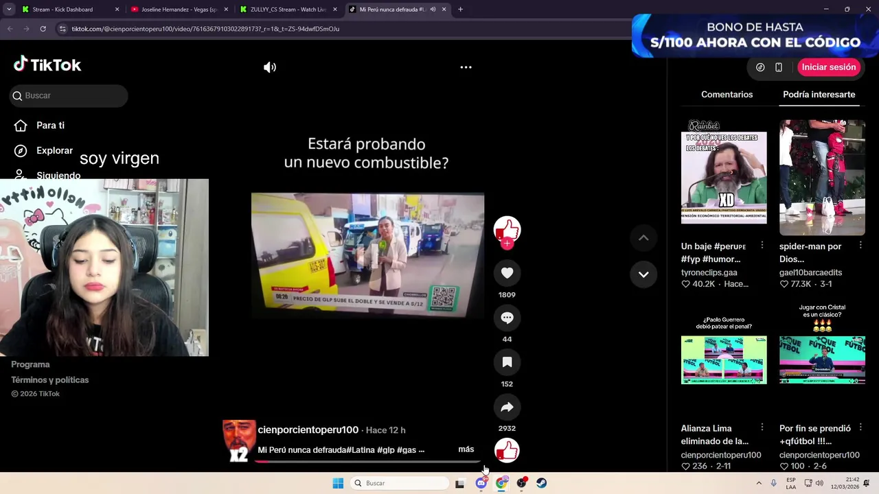Open options for Un baje #peru video
Viewport: 879px width, 494px height.
(x=762, y=246)
